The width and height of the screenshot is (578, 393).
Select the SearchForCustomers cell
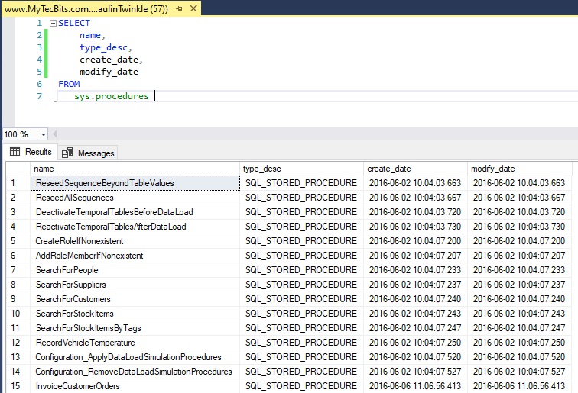pos(135,299)
